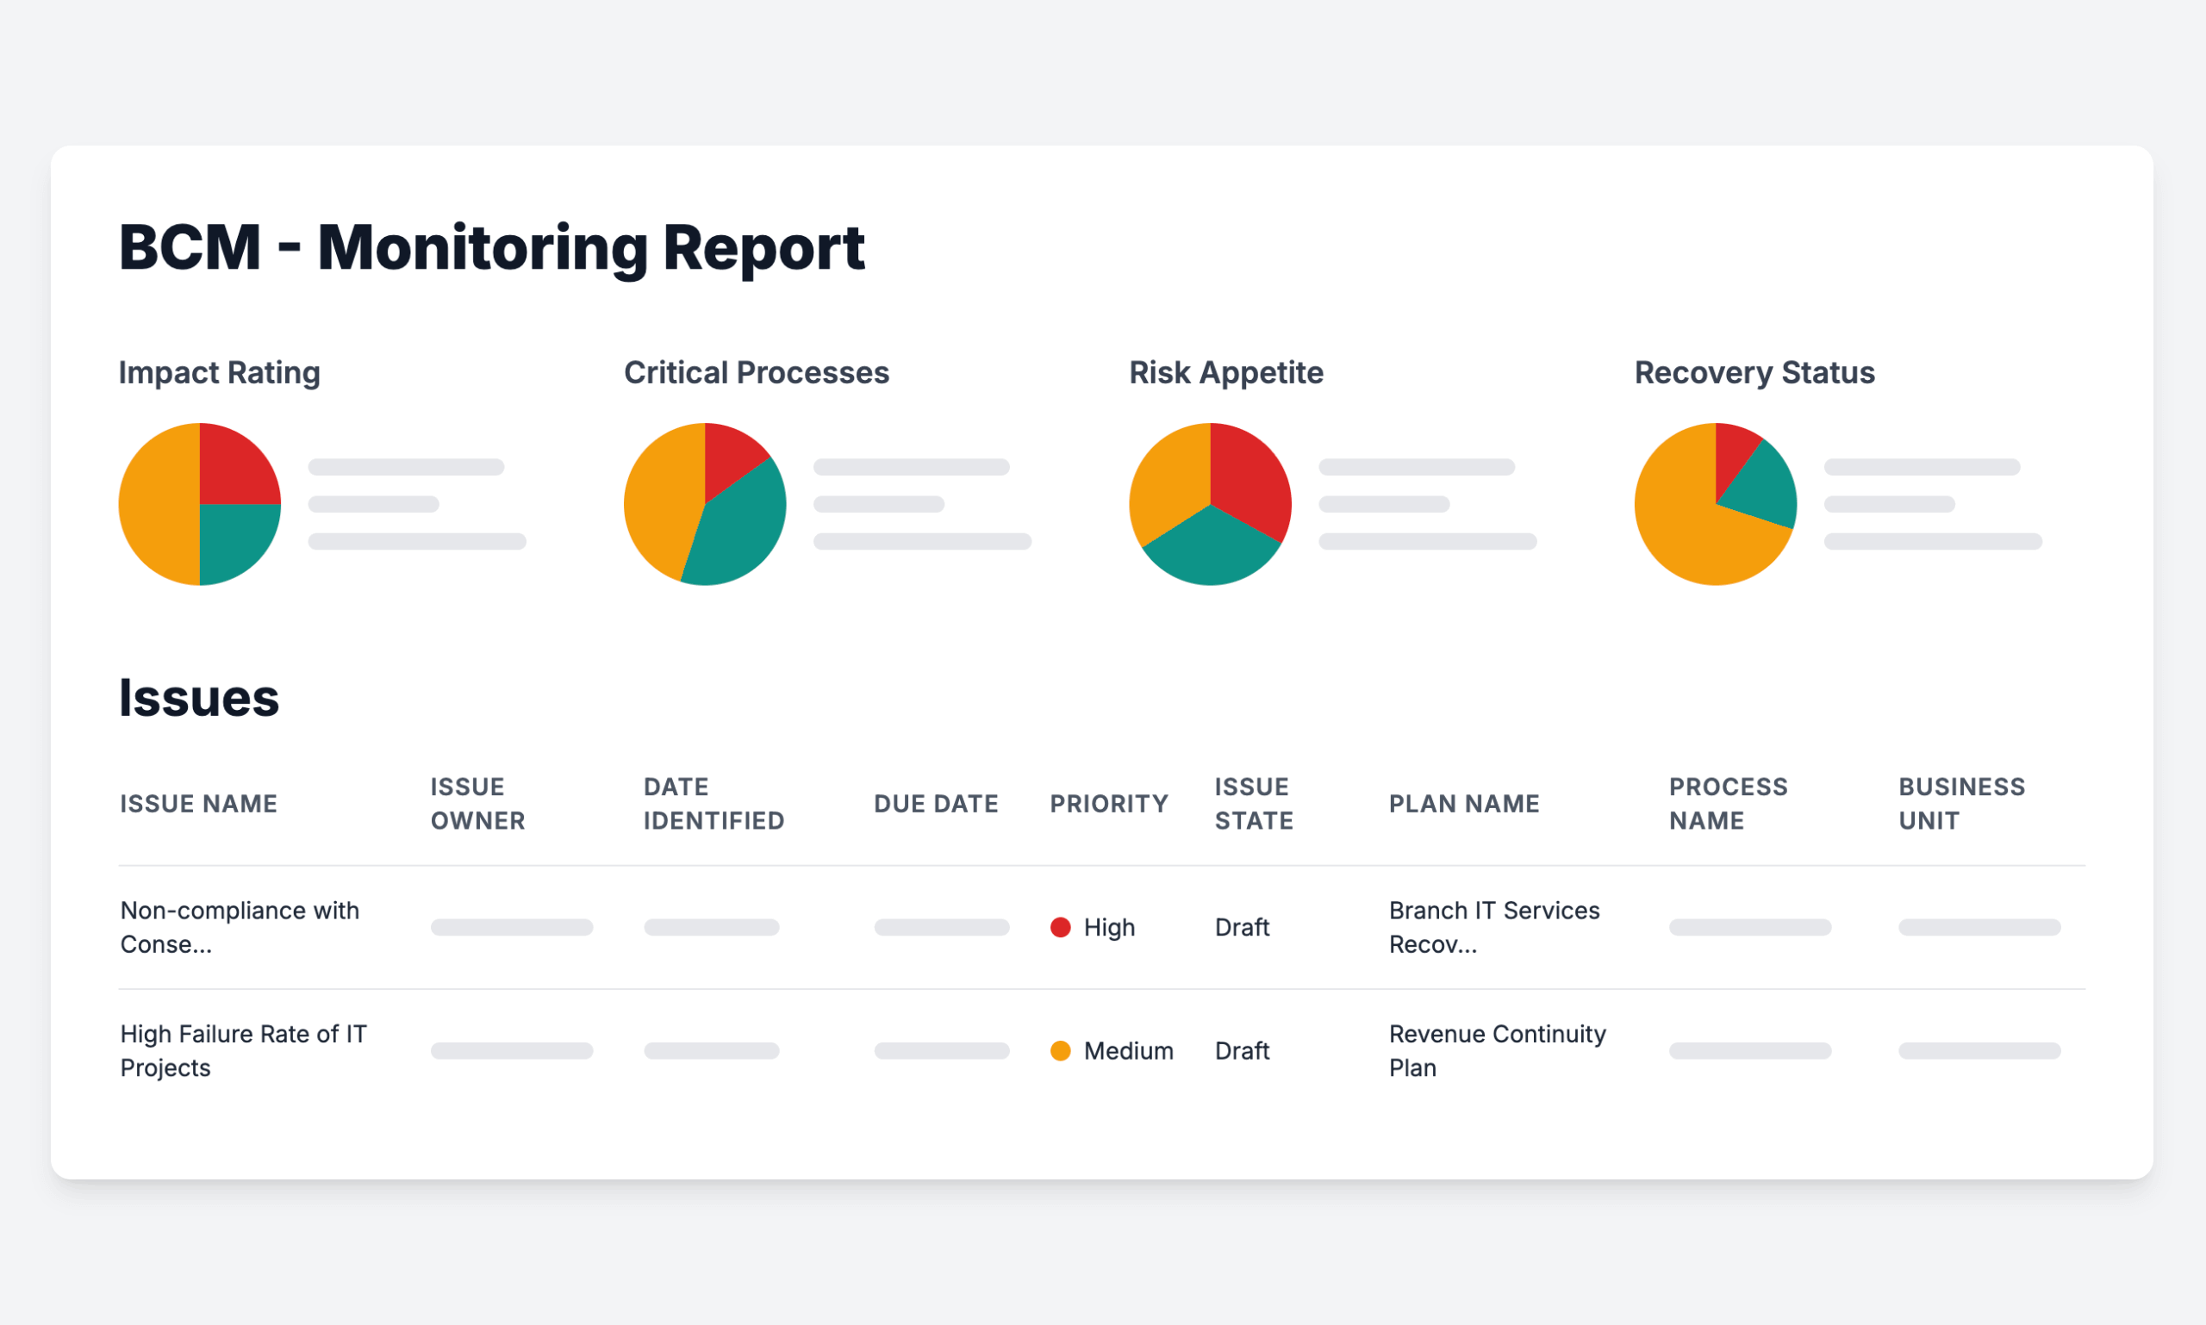Open the Recovery Status pie chart

[1715, 504]
